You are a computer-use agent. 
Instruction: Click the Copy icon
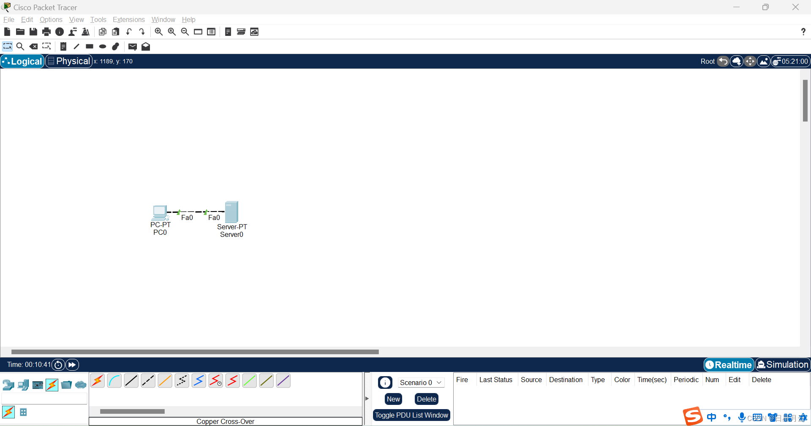coord(103,32)
